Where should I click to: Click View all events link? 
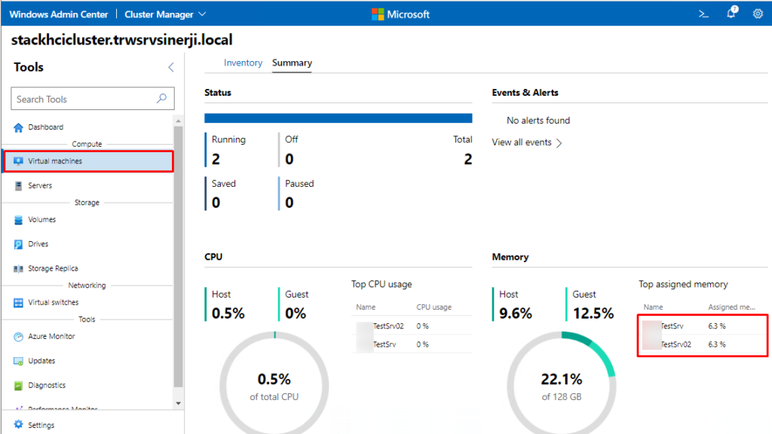(x=527, y=142)
